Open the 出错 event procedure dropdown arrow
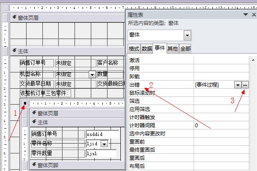 238,85
